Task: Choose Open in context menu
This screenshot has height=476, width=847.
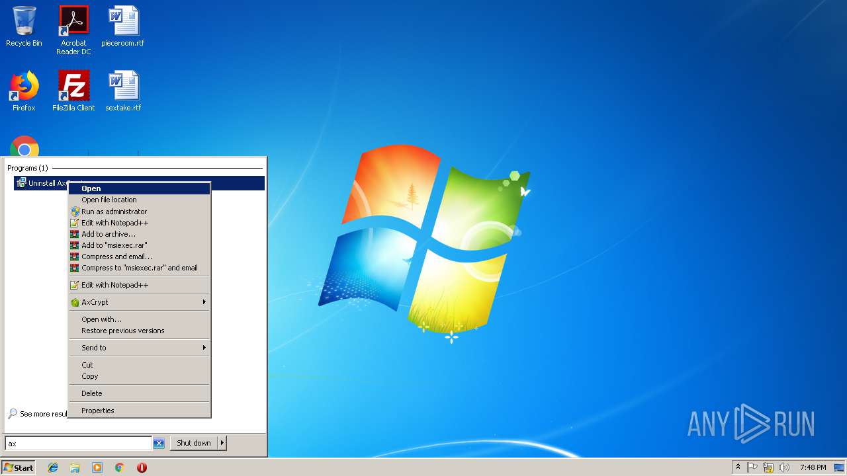Action: (x=140, y=188)
